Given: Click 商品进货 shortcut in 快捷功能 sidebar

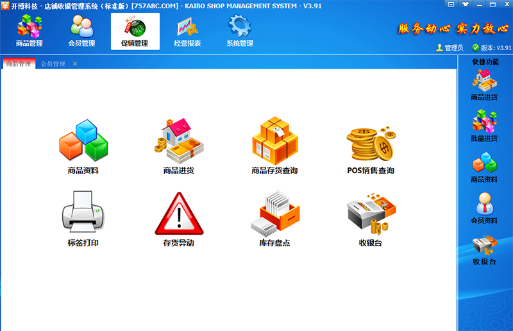Looking at the screenshot, I should coord(484,85).
